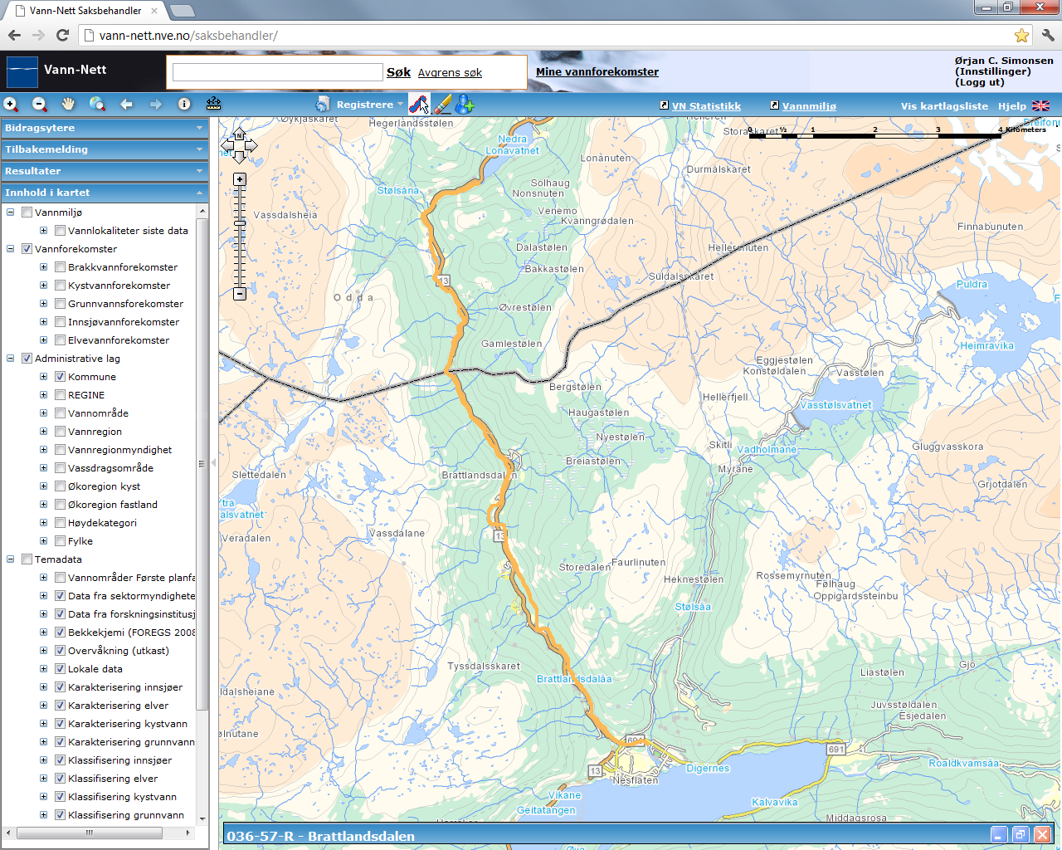Click the Registrere gear document icon
The image size is (1062, 850).
(323, 104)
